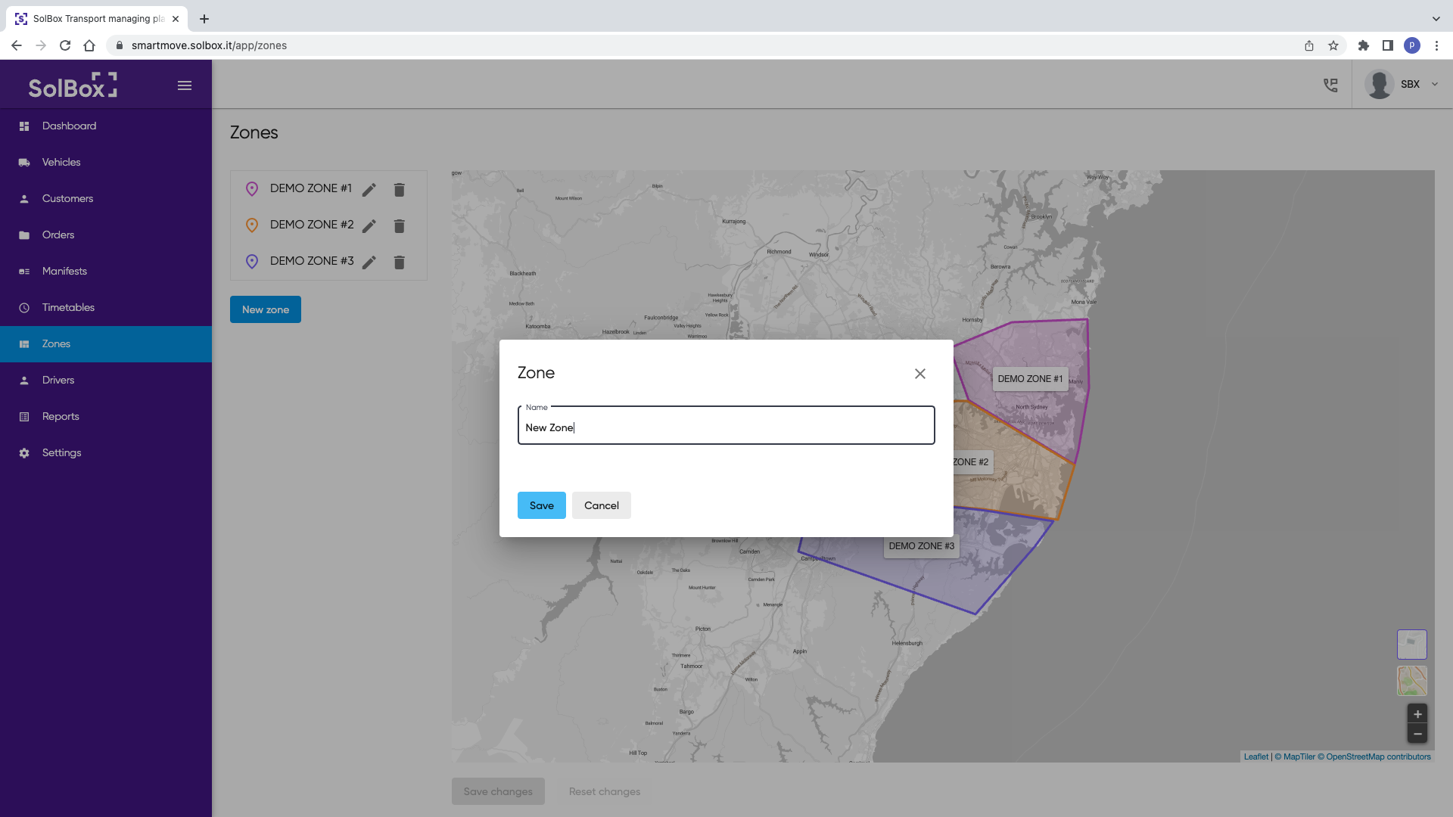Click the edit pencil for DEMO ZONE #1
This screenshot has width=1453, height=817.
pyautogui.click(x=369, y=190)
